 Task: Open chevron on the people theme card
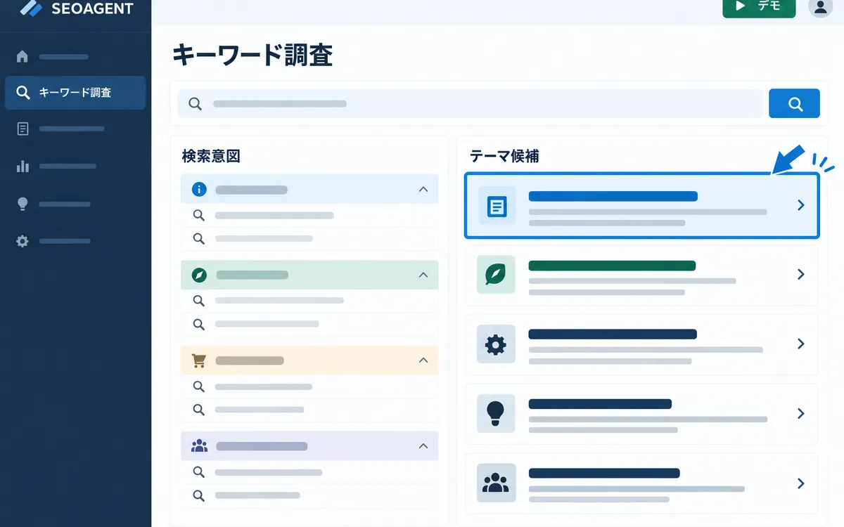coord(800,483)
